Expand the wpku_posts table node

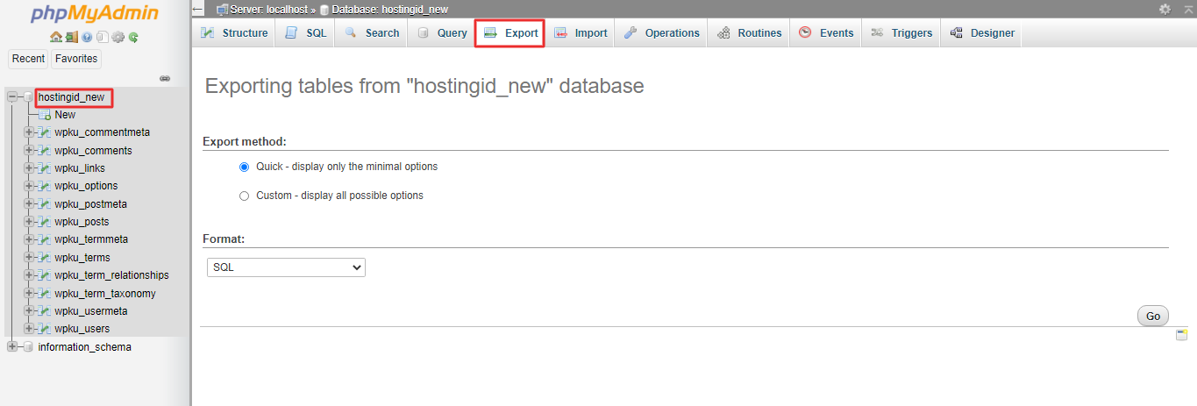tap(29, 222)
